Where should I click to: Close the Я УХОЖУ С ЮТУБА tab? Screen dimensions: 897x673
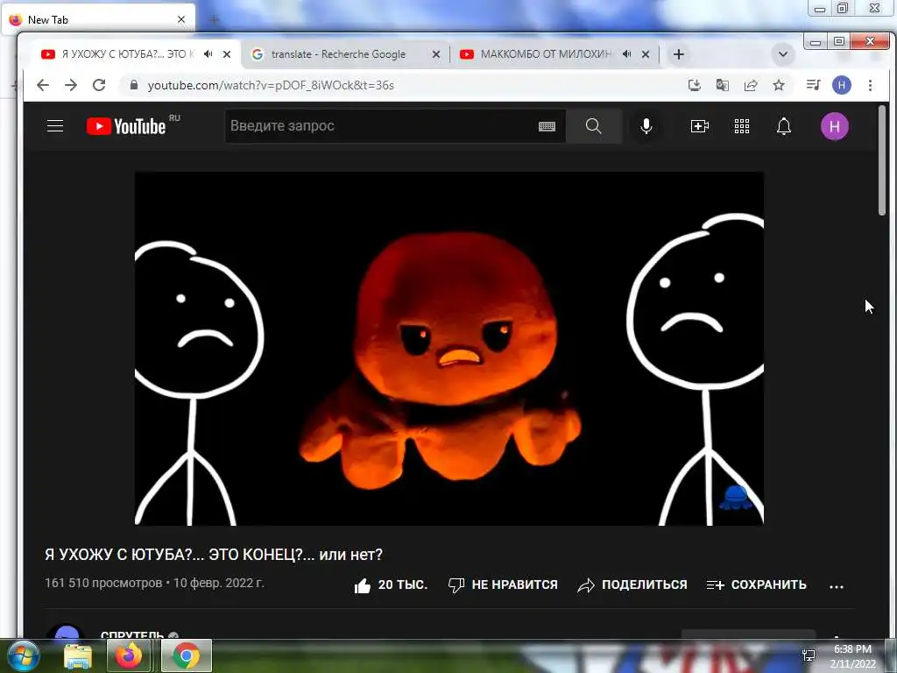pyautogui.click(x=227, y=54)
